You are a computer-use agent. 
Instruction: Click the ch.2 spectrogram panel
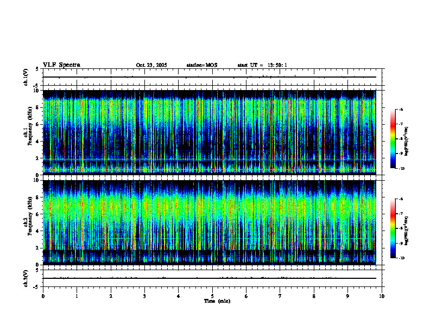pos(209,222)
